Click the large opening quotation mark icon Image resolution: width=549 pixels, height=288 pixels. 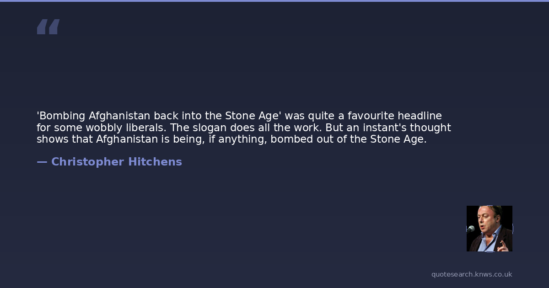coord(48,27)
